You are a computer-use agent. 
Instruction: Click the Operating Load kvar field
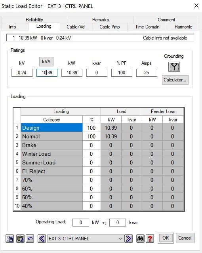click(118, 223)
